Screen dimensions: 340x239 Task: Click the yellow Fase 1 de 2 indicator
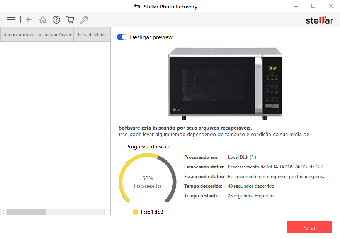(136, 212)
